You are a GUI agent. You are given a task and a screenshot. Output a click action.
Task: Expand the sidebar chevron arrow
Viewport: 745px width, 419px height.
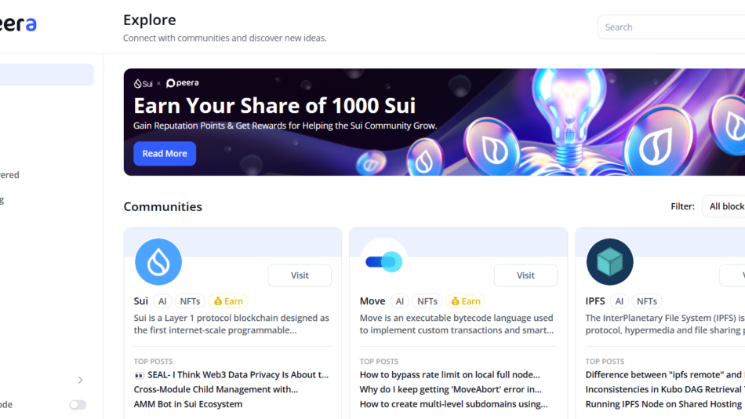(80, 381)
